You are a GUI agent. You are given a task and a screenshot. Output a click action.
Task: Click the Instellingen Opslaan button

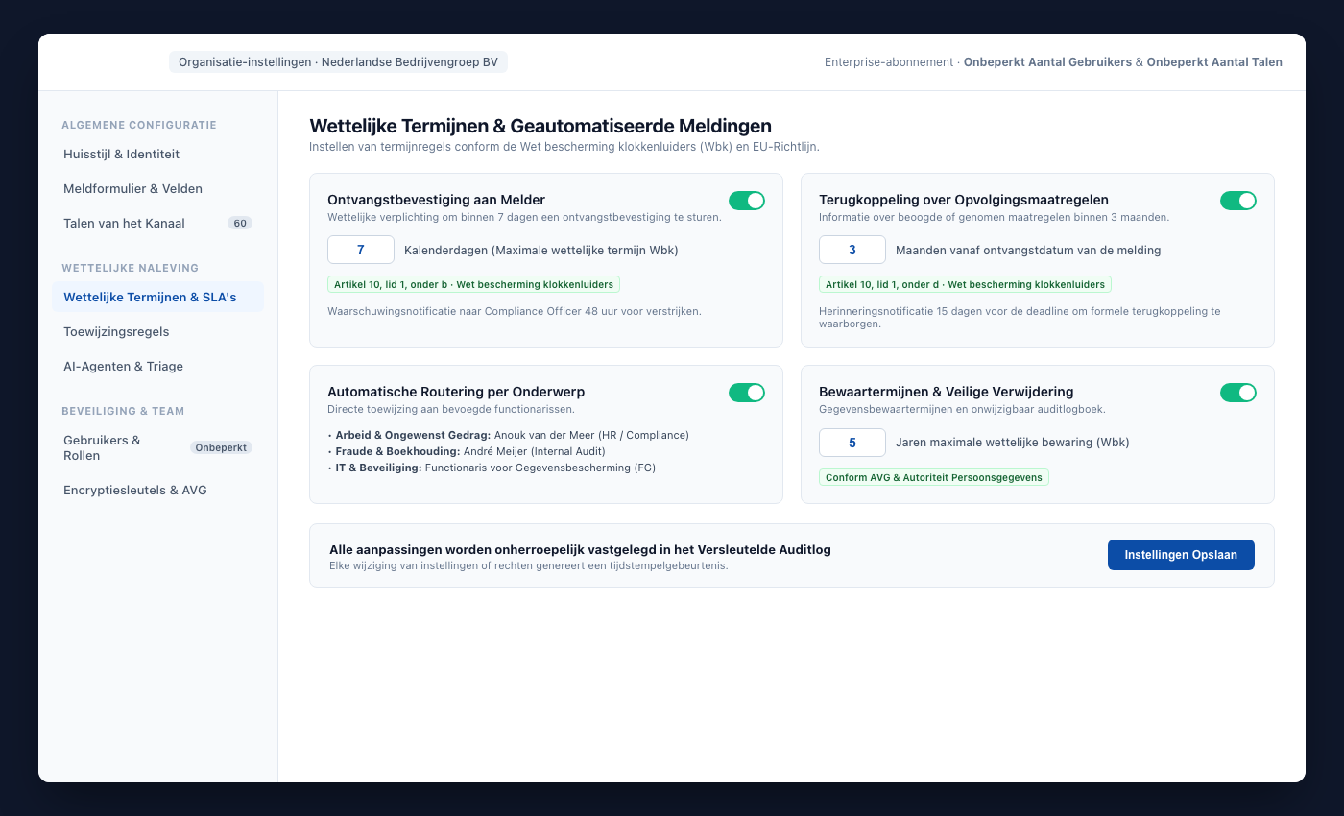click(1181, 555)
